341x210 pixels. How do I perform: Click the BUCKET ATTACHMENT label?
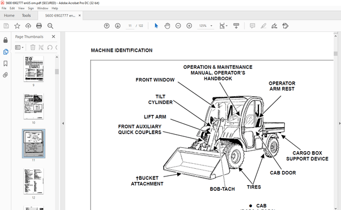[x=147, y=181]
